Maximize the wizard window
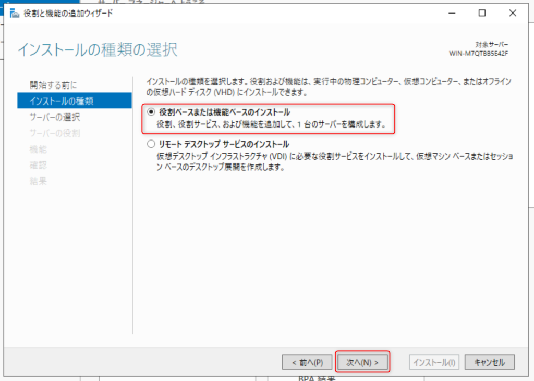This screenshot has height=381, width=534. [482, 14]
